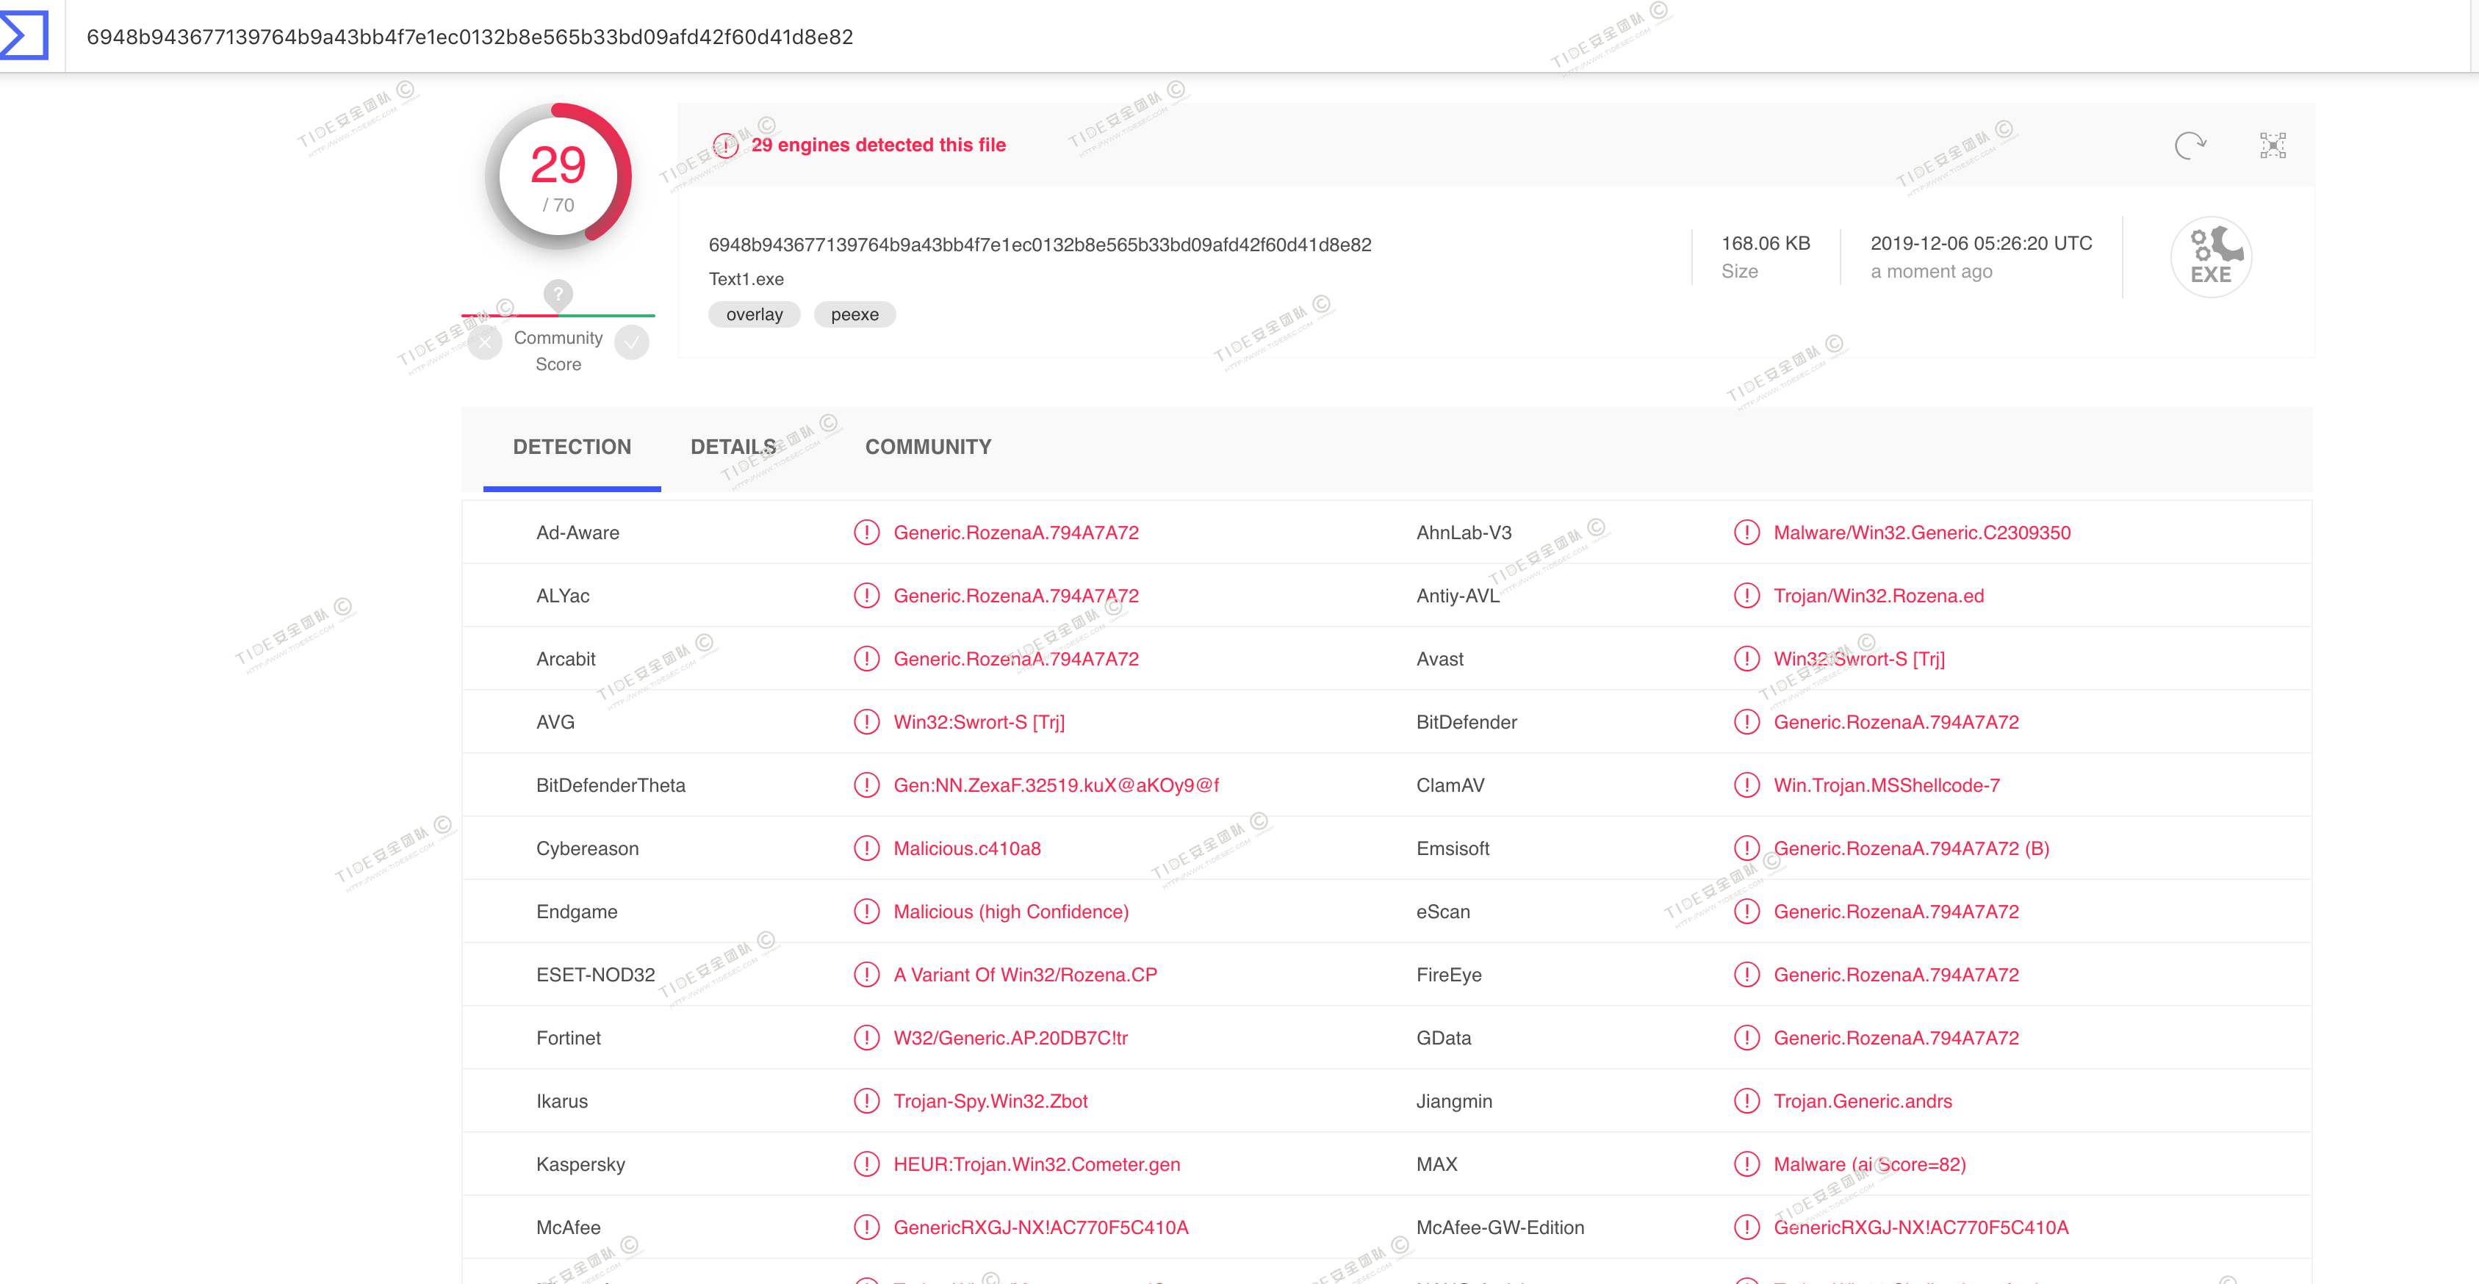Image resolution: width=2479 pixels, height=1284 pixels.
Task: Click the EXE file type icon
Action: 2211,257
